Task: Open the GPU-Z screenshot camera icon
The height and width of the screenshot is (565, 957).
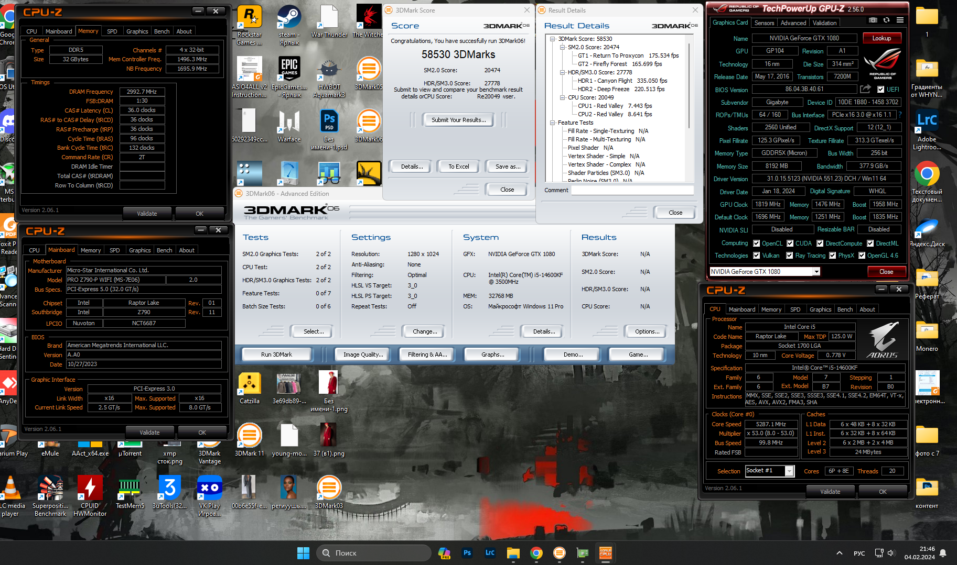Action: tap(873, 20)
